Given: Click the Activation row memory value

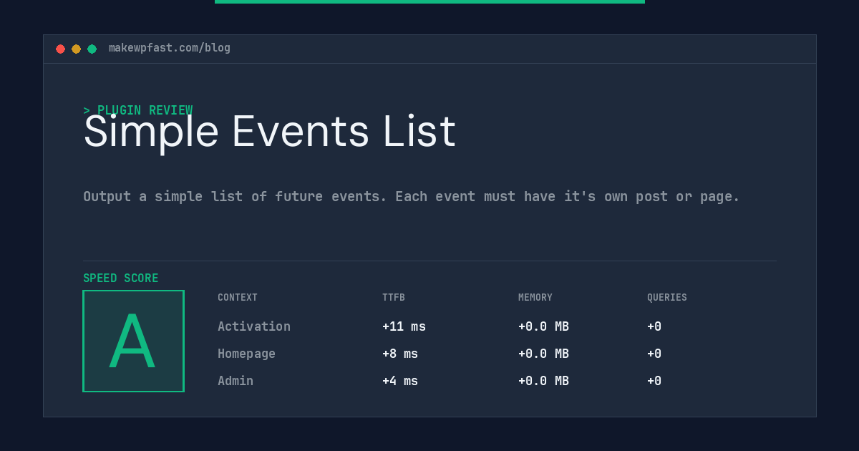Looking at the screenshot, I should pos(543,326).
